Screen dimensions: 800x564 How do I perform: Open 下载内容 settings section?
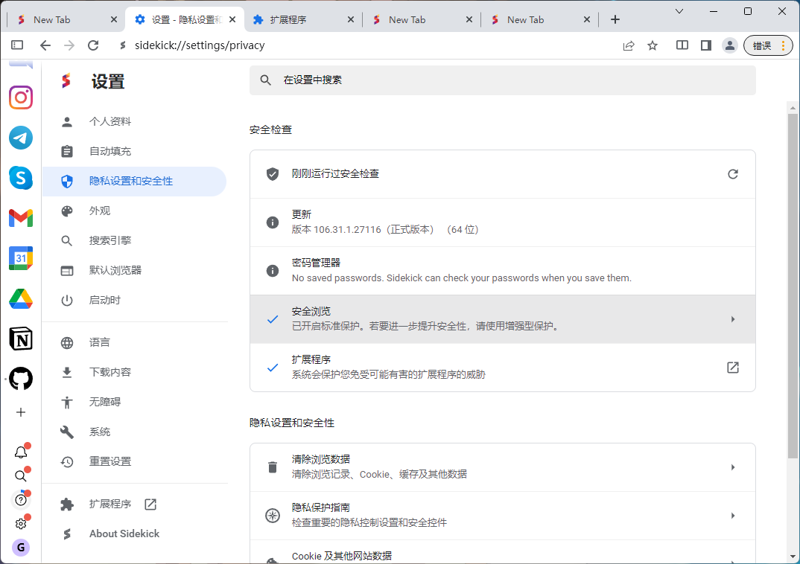click(135, 373)
